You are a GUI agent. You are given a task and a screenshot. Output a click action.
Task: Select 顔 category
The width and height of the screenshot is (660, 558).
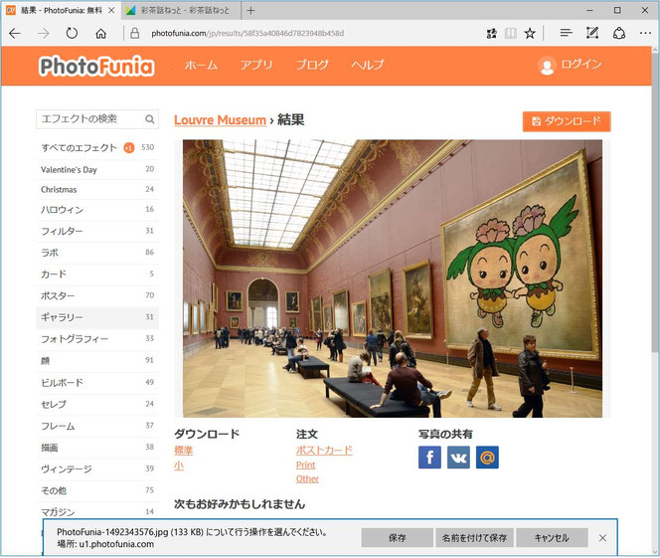pyautogui.click(x=97, y=360)
